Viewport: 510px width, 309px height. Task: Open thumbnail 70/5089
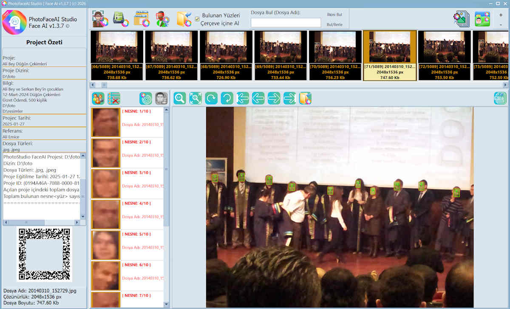[335, 55]
